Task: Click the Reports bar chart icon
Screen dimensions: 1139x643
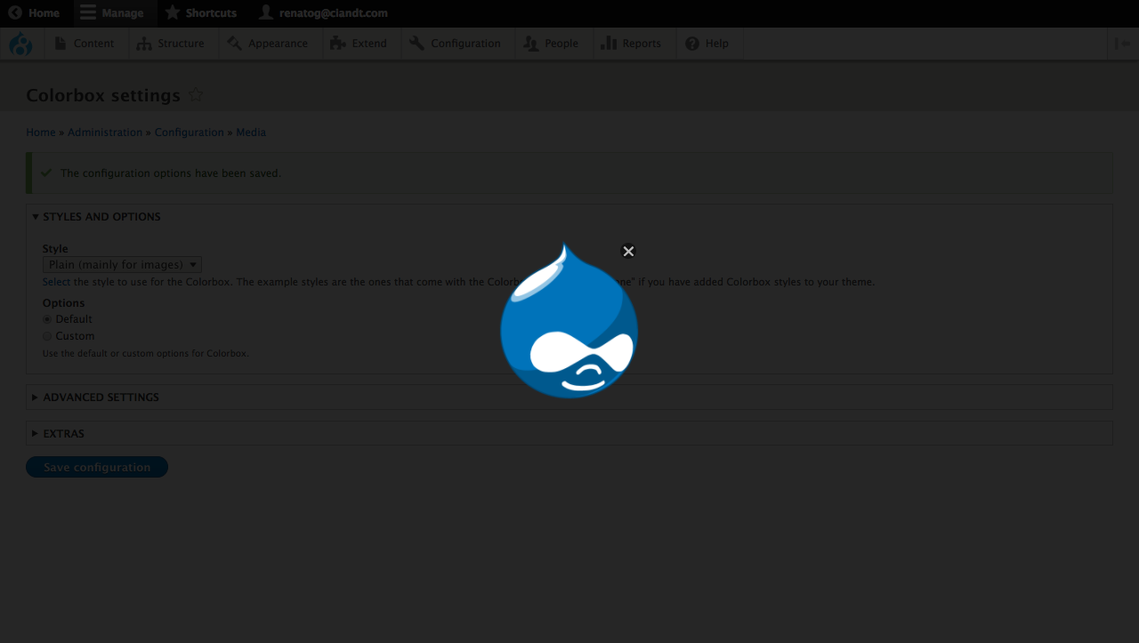Action: (609, 44)
